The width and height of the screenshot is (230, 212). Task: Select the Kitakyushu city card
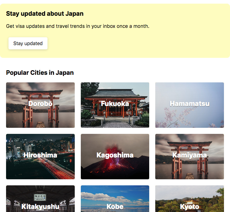coord(40,199)
